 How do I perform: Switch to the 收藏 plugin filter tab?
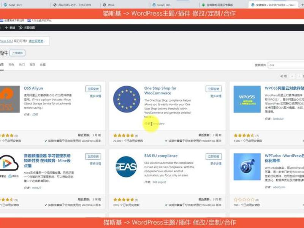pyautogui.click(x=43, y=65)
